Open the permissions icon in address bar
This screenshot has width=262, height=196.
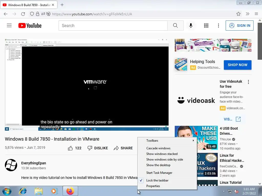click(x=43, y=14)
